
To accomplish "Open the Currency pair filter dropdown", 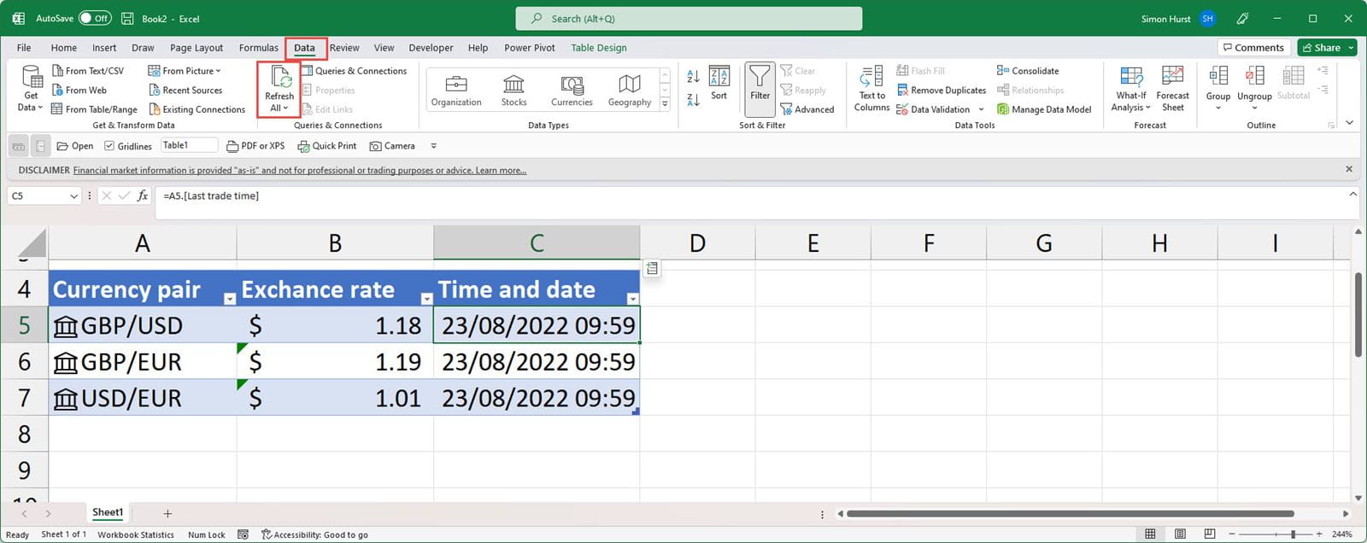I will coord(229,299).
